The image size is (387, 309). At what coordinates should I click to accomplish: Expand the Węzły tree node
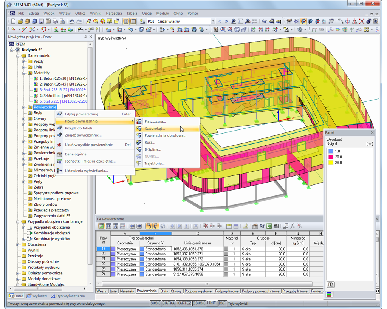(24, 61)
